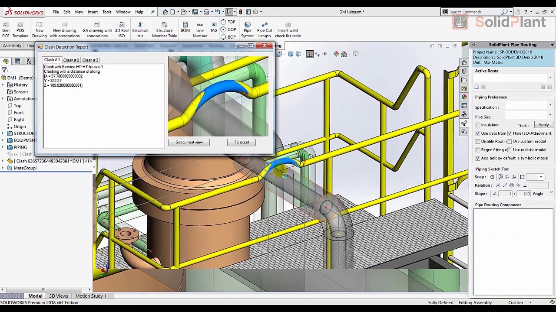Click the Set current view button
This screenshot has height=312, width=556.
pyautogui.click(x=189, y=142)
